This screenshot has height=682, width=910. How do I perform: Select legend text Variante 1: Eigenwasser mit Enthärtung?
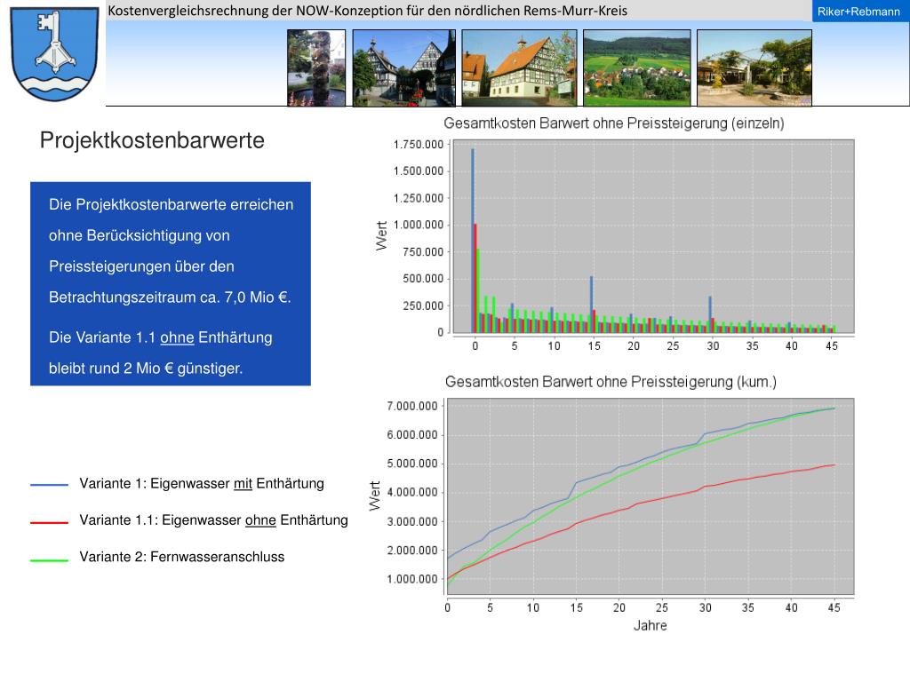tap(202, 484)
